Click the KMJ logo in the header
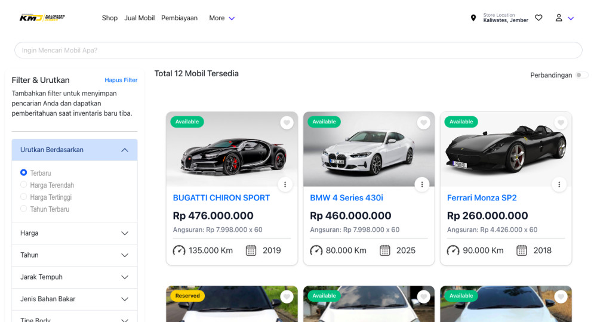 [42, 18]
